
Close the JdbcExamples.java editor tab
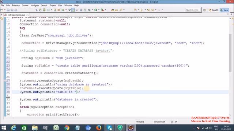click(x=27, y=15)
